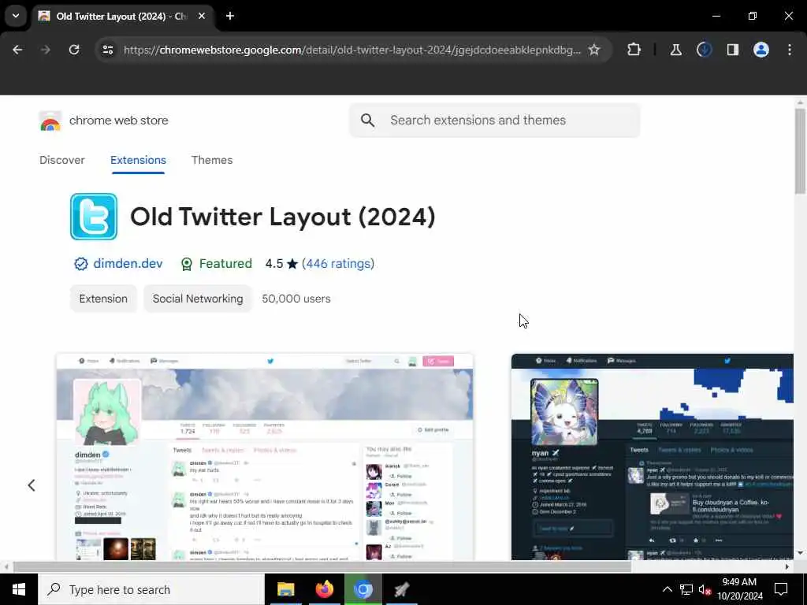The height and width of the screenshot is (605, 807).
Task: View site information icon in address bar
Action: click(x=107, y=50)
